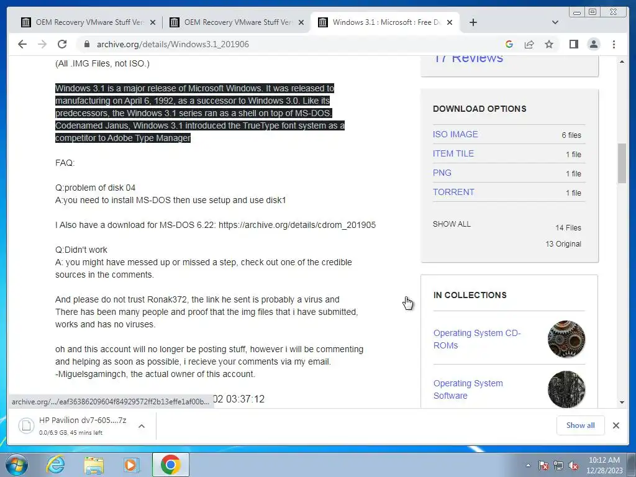Open the TORRENT download option
Image resolution: width=636 pixels, height=477 pixels.
[x=453, y=193]
